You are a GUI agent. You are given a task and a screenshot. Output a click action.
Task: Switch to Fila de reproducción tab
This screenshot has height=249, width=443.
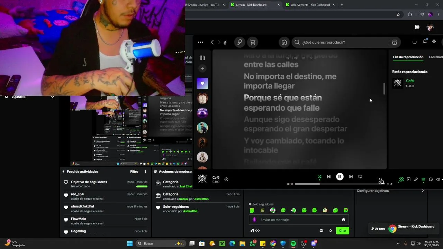coord(408,57)
